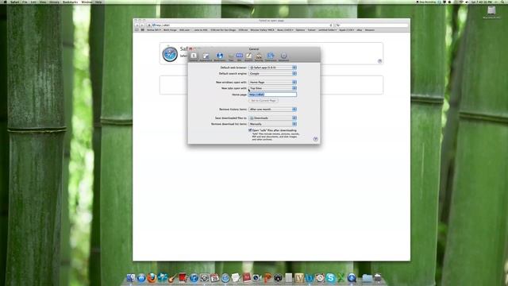Open the Amazon bookmark in bookmarks bar
Screen dimensions: 508x286
pos(370,30)
